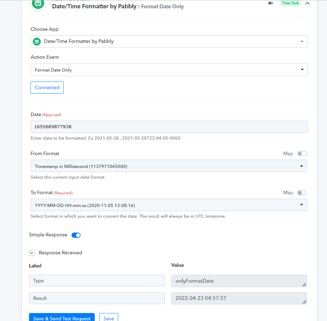Open the To Format dropdown

pyautogui.click(x=169, y=205)
